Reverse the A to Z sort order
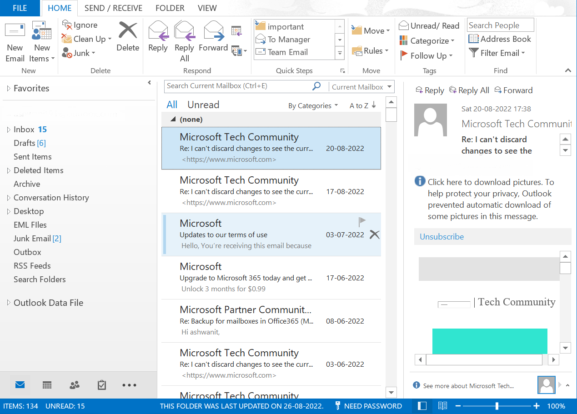Image resolution: width=577 pixels, height=414 pixels. pyautogui.click(x=362, y=105)
